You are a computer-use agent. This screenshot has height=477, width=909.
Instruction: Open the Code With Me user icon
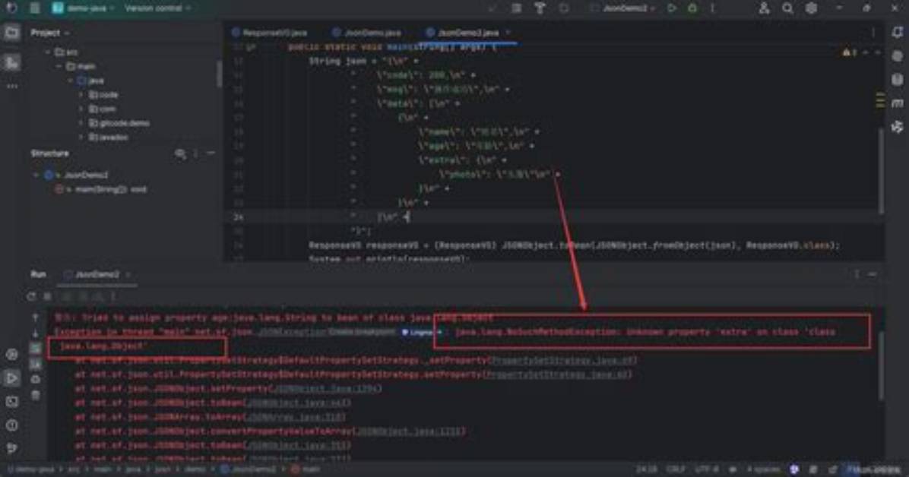(x=764, y=8)
